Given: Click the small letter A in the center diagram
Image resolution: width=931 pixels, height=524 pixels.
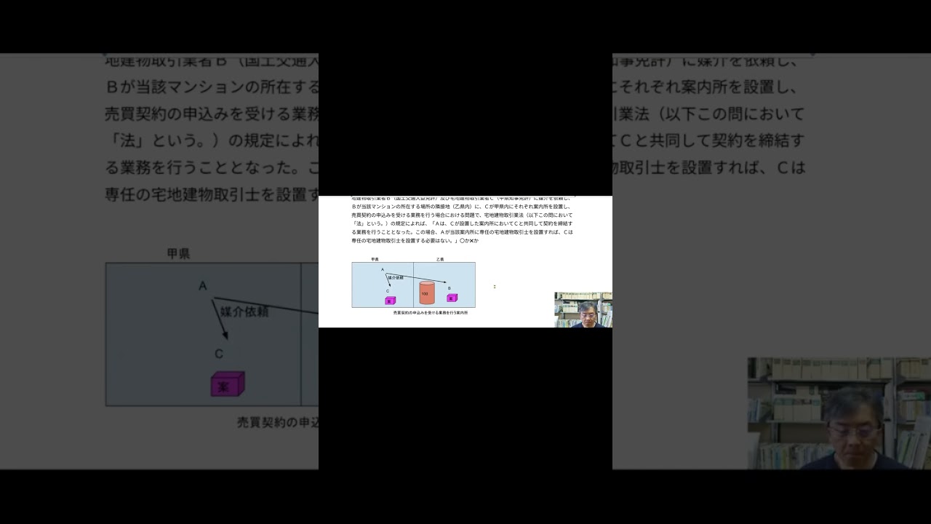Looking at the screenshot, I should point(383,270).
